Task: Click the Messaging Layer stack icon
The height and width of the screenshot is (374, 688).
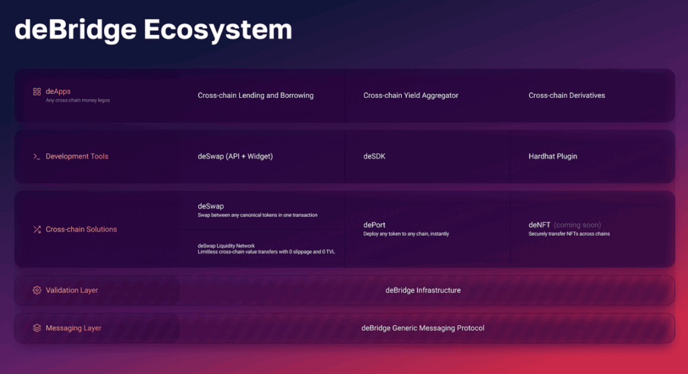Action: click(37, 328)
